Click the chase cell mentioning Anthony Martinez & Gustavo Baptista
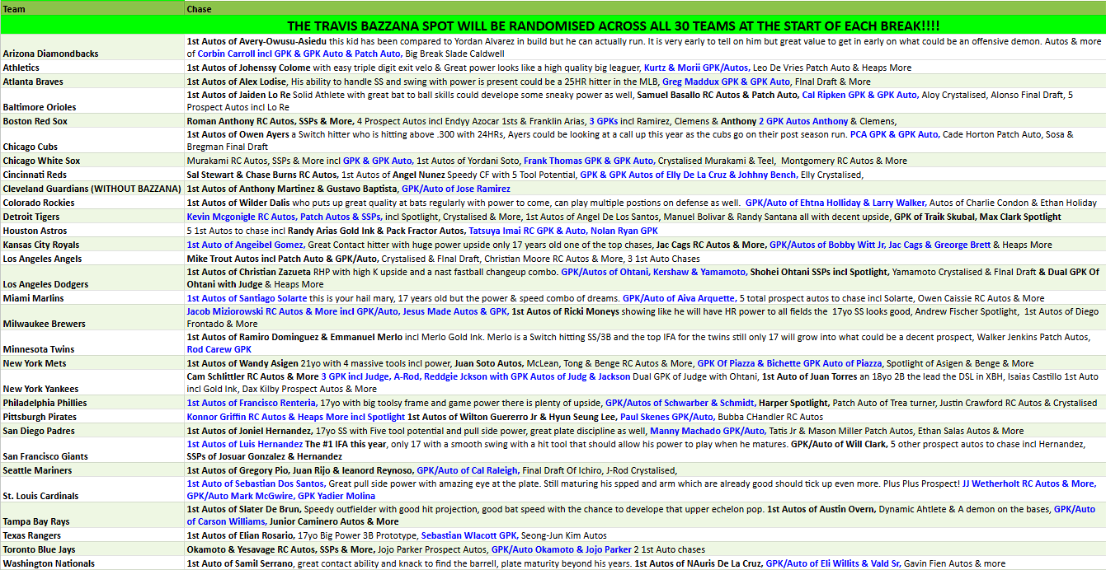This screenshot has height=570, width=1106. click(645, 189)
